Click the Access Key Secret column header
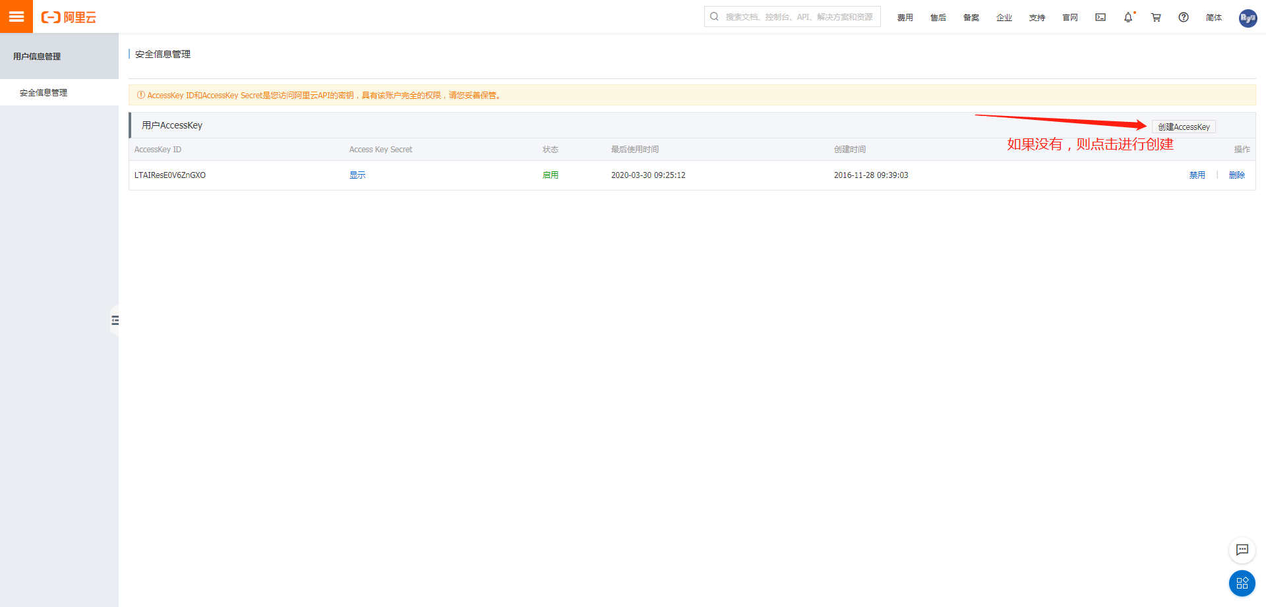The height and width of the screenshot is (607, 1266). [x=380, y=150]
